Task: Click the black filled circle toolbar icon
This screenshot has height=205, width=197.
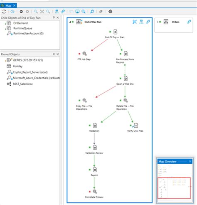Action: [x=21, y=12]
